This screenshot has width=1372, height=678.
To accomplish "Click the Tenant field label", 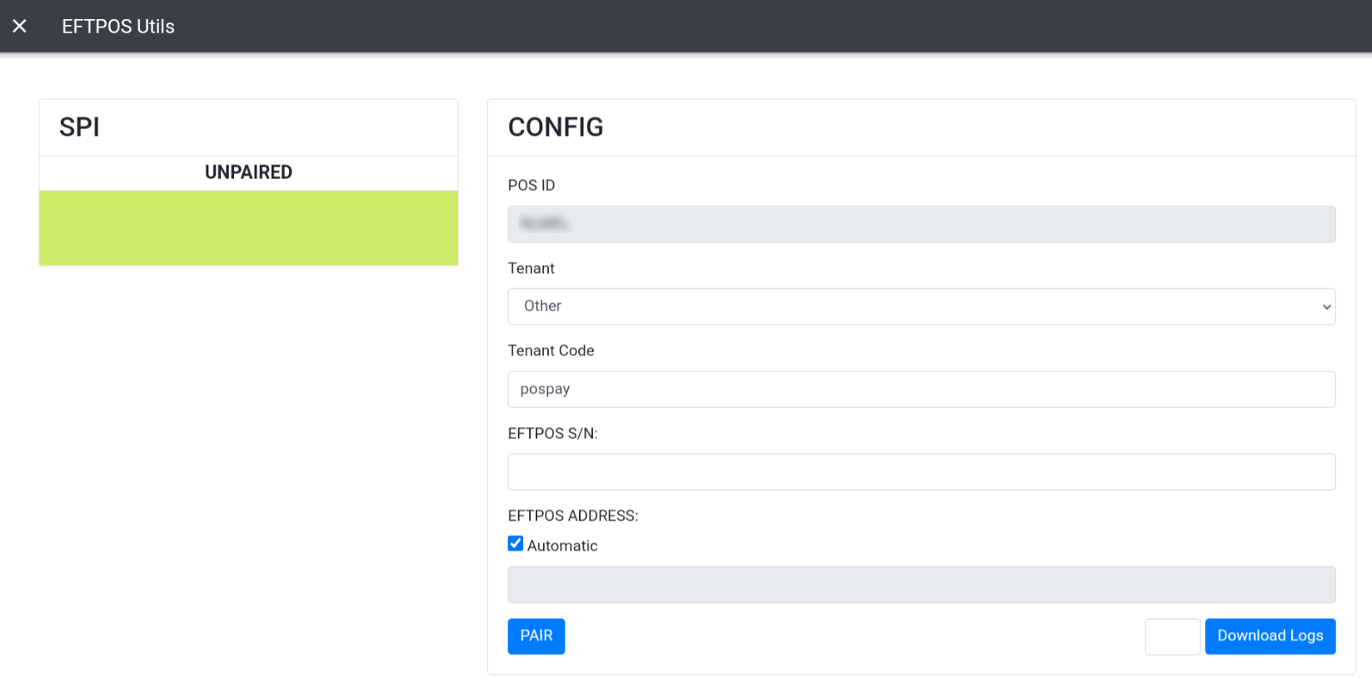I will 531,268.
